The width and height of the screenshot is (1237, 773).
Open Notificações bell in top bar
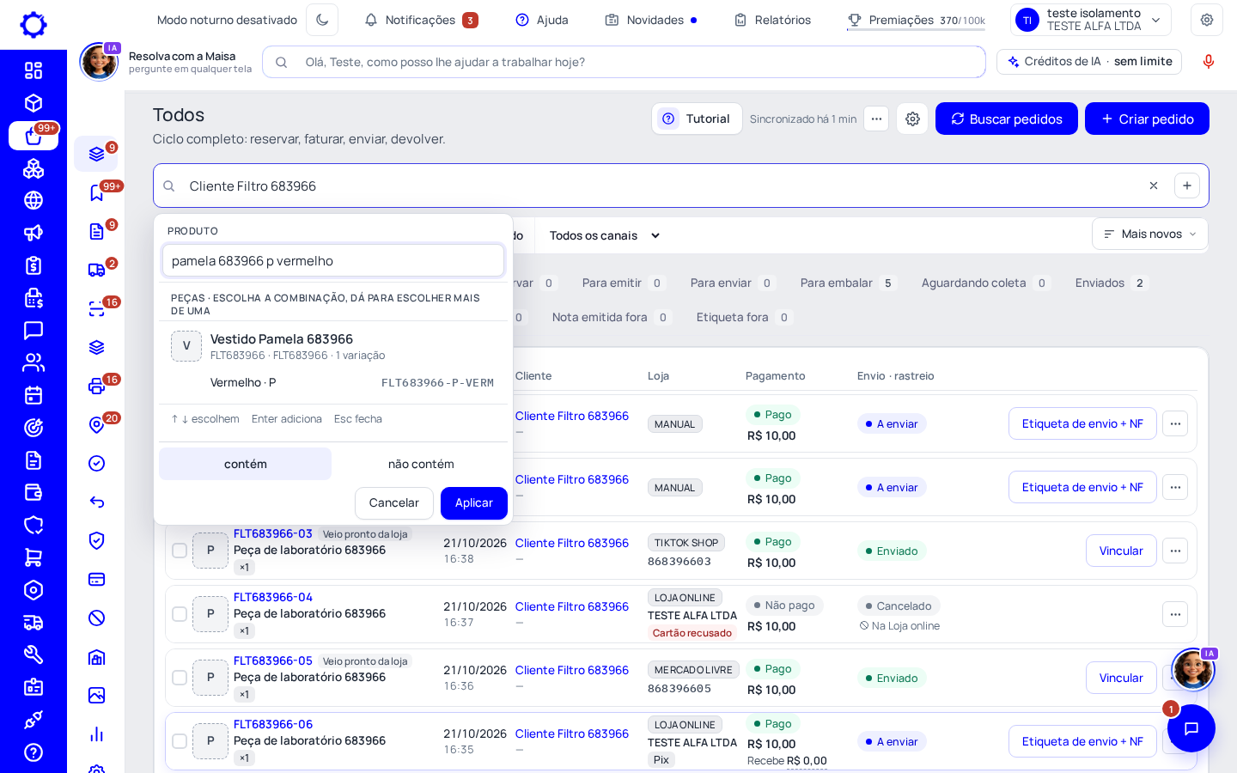(x=421, y=20)
